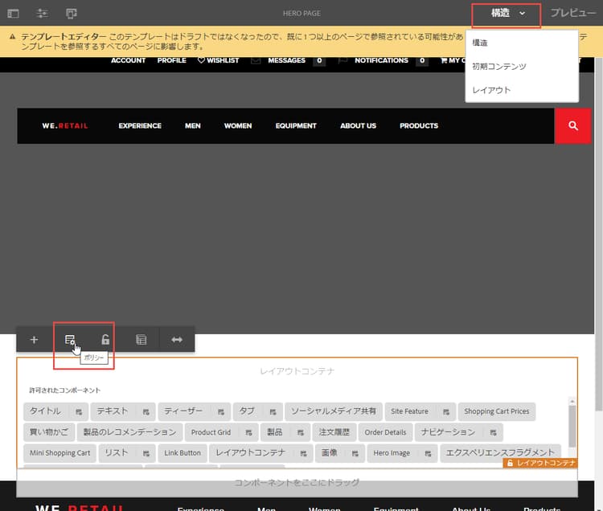Screen dimensions: 603x511
Task: Select レイアウト in the mode menu
Action: click(x=491, y=90)
